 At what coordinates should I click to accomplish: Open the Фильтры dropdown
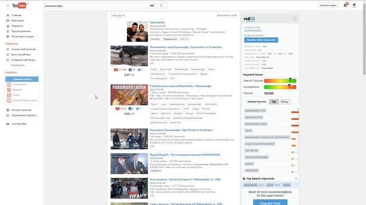(x=118, y=15)
